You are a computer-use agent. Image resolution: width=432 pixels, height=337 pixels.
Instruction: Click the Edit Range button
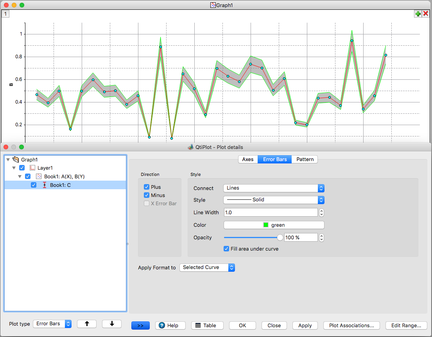coord(406,325)
